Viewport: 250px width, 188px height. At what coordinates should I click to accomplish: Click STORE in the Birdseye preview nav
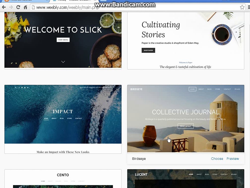tap(218, 89)
